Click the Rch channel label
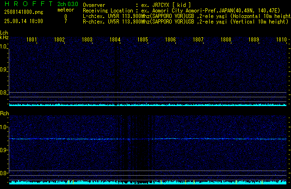The width and height of the screenshot is (291, 189). pyautogui.click(x=5, y=113)
